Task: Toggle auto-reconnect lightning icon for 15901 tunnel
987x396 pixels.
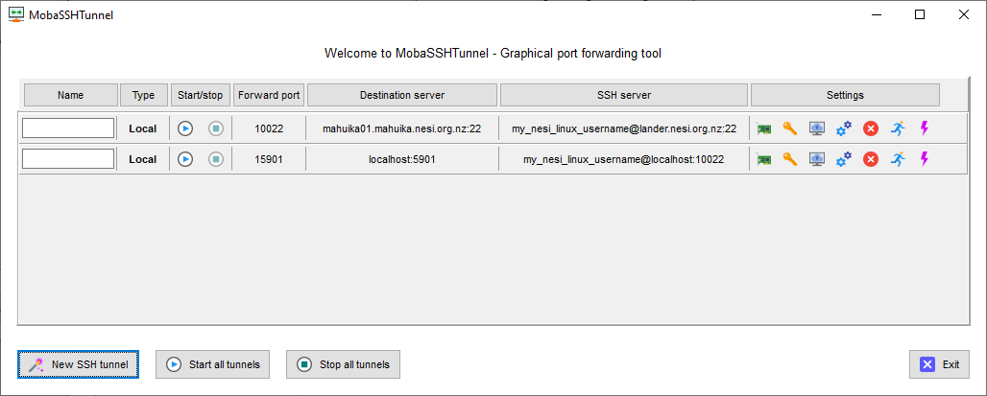Action: [x=924, y=159]
